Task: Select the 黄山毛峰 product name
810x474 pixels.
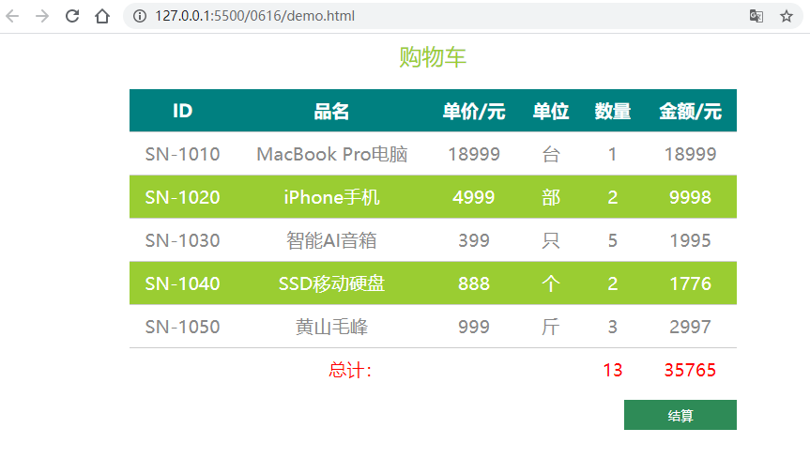Action: point(331,327)
